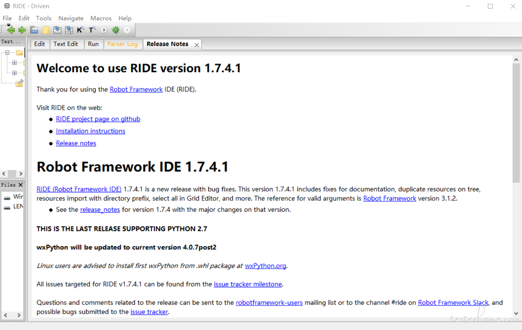Image resolution: width=522 pixels, height=330 pixels.
Task: Open a test suite with the toolbar icon
Action: 34,30
